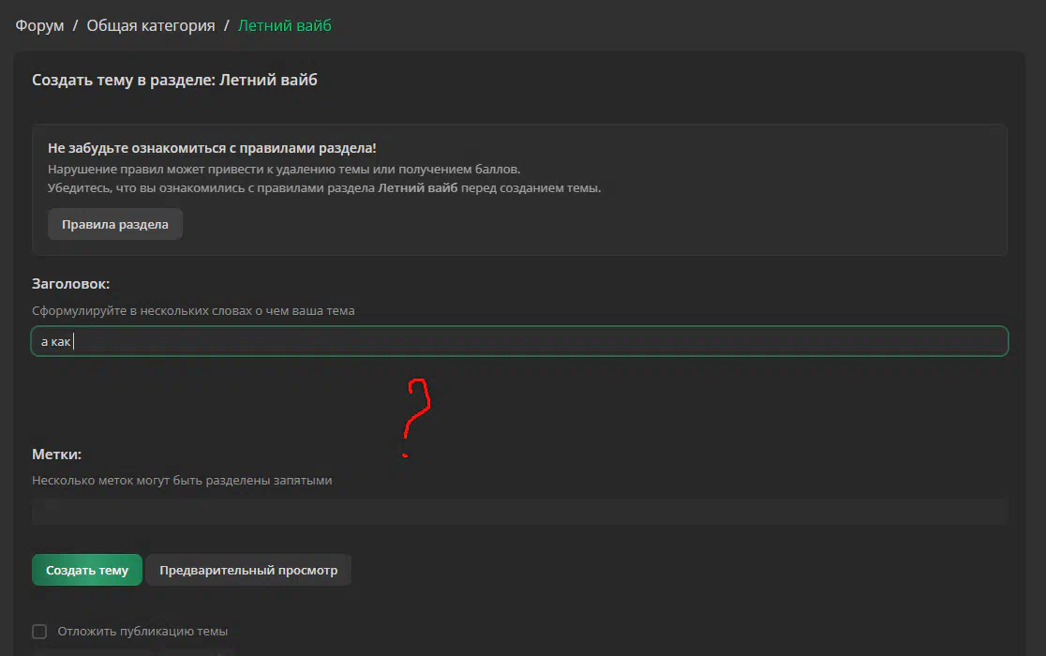Click the Нарушение правил warning sentence

pyautogui.click(x=284, y=170)
